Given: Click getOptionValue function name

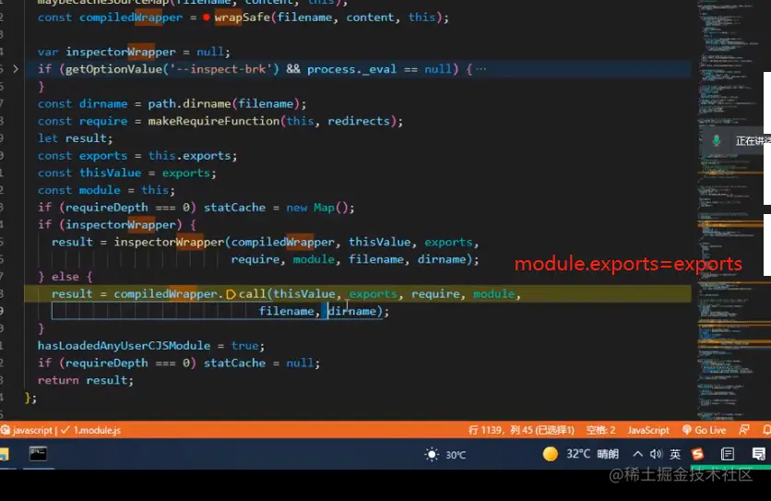Looking at the screenshot, I should pyautogui.click(x=113, y=69).
